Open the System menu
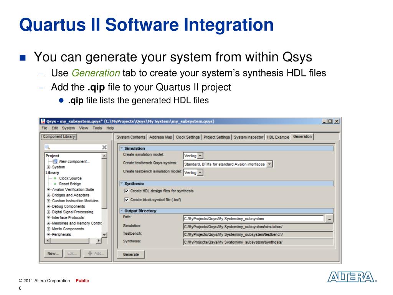 [68, 128]
